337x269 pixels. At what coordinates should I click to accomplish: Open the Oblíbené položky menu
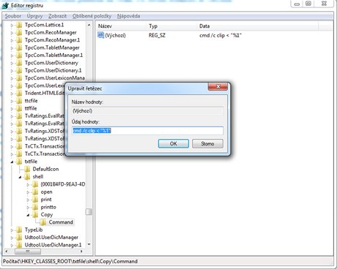point(92,16)
